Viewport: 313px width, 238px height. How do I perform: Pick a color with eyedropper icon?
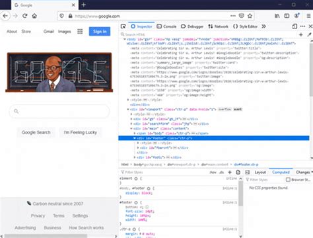309,34
